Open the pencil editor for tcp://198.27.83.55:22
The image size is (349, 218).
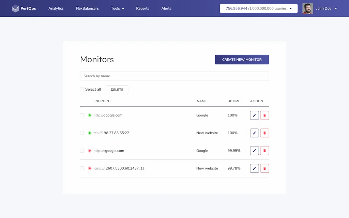[x=254, y=133]
